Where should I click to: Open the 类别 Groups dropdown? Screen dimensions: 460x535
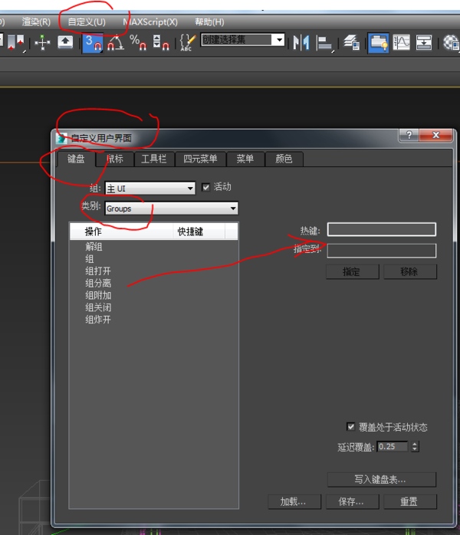(x=171, y=208)
